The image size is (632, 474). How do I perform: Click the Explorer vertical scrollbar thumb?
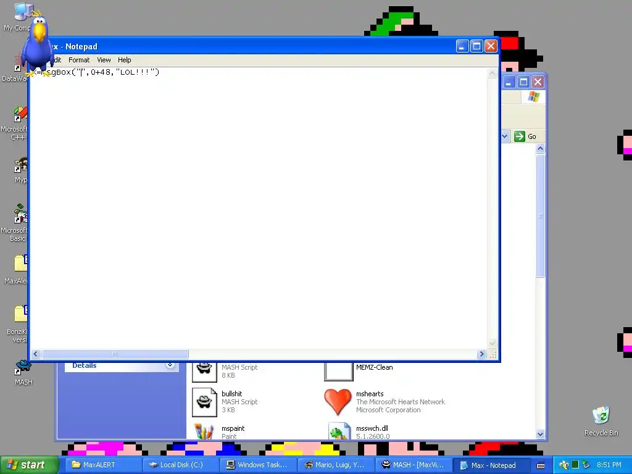(x=540, y=215)
